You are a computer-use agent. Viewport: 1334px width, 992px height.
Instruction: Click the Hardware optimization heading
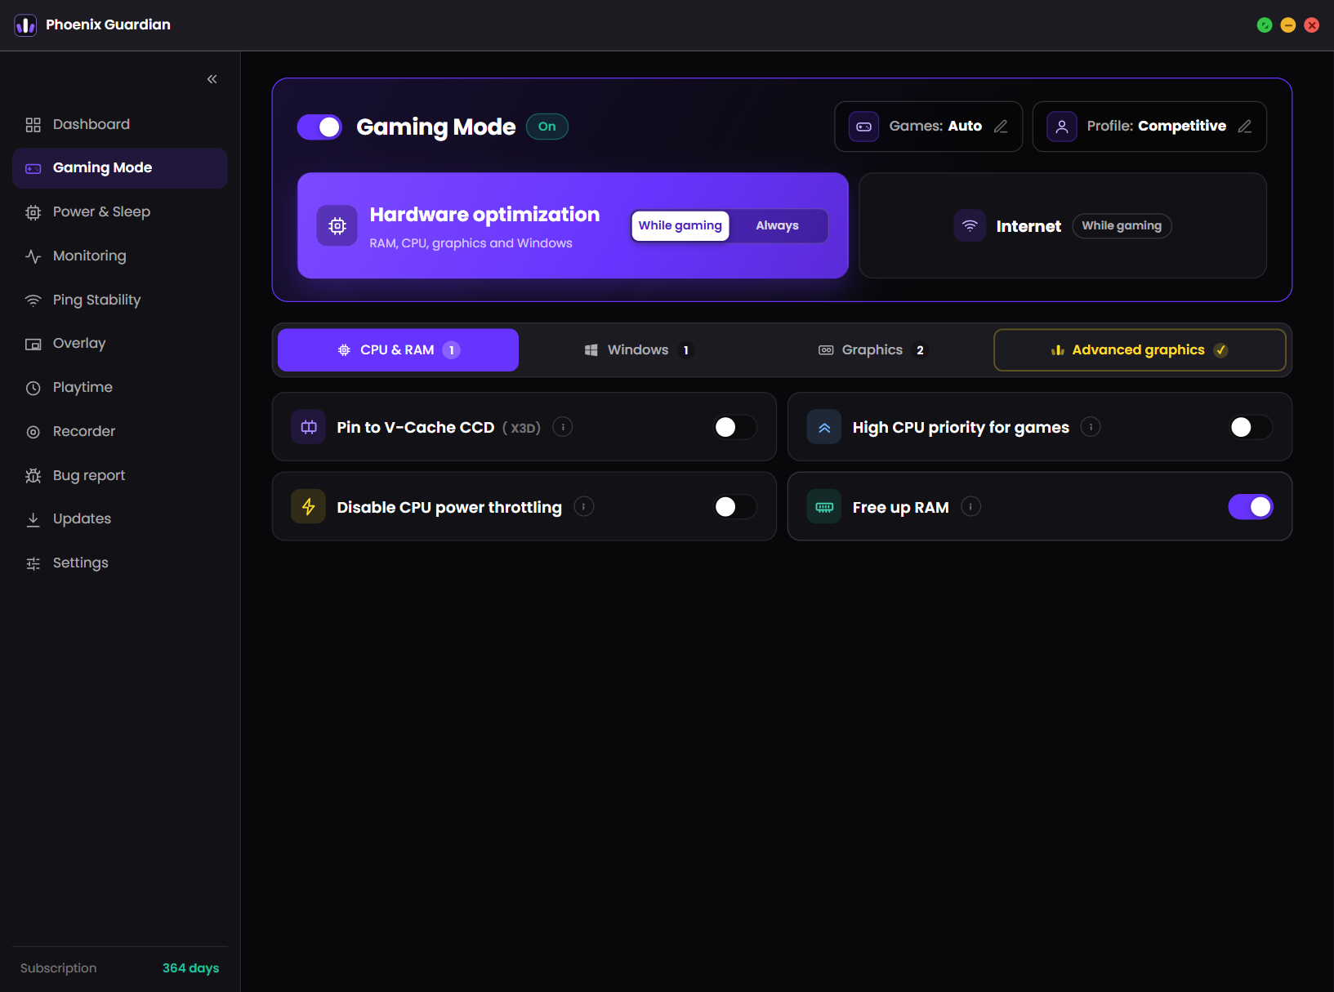[x=485, y=215]
